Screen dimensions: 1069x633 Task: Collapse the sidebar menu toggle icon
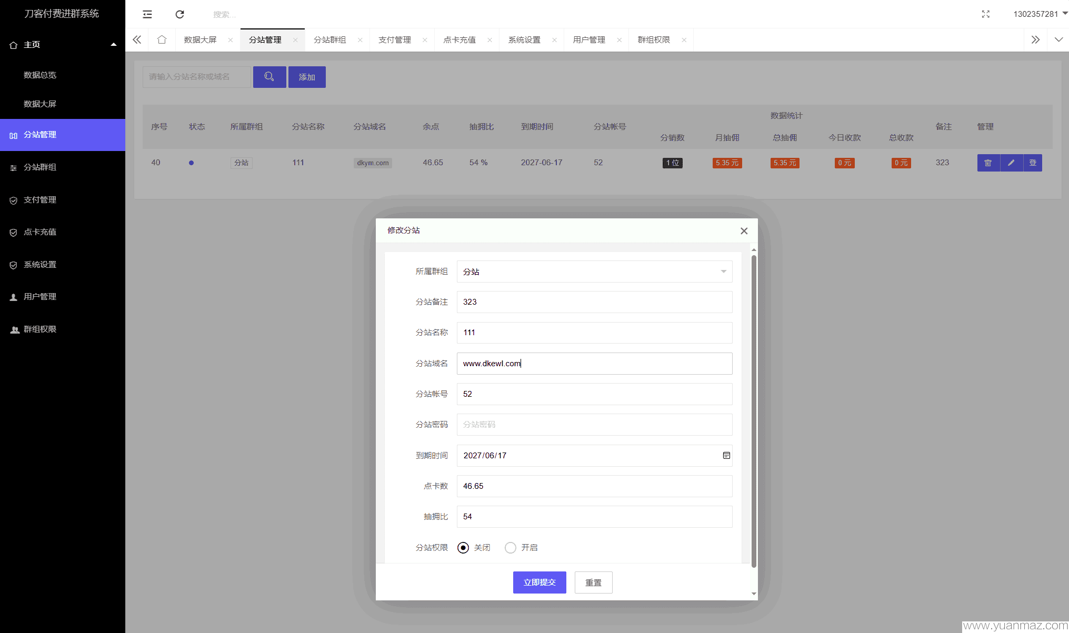tap(147, 14)
